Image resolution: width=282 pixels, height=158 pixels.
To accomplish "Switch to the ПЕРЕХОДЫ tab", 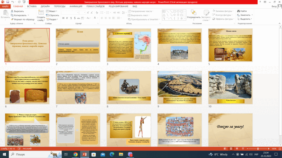I will (x=59, y=7).
